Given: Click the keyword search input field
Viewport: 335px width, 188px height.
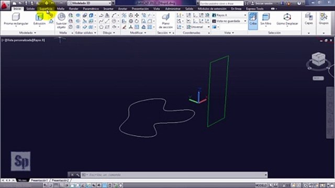Looking at the screenshot, I should coord(221,3).
